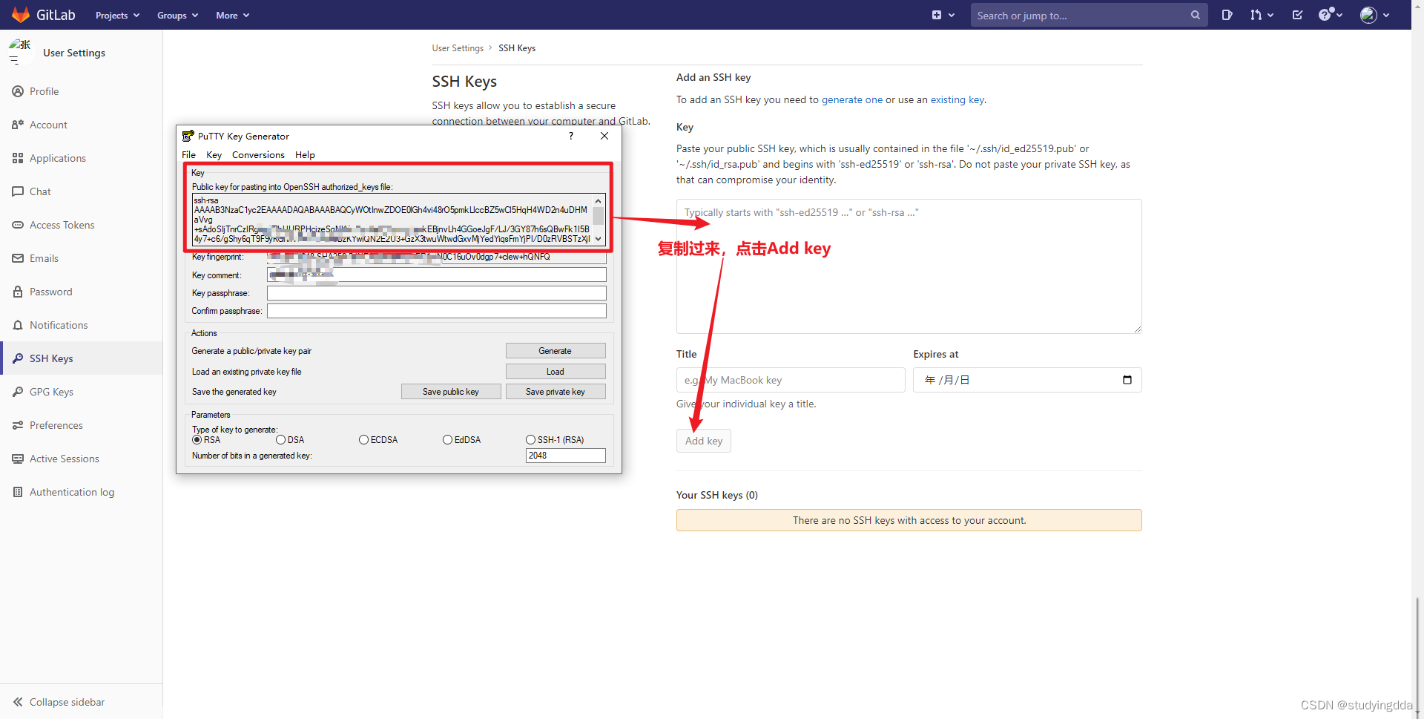The height and width of the screenshot is (719, 1424).
Task: Open the Help question mark menu
Action: pos(1331,15)
